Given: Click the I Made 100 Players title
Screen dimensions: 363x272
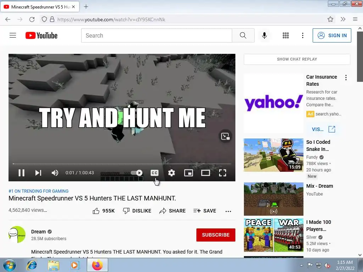Looking at the screenshot, I should (x=319, y=226).
